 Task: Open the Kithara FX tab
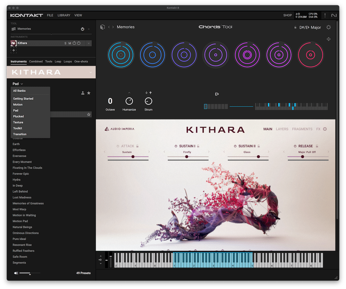[318, 129]
